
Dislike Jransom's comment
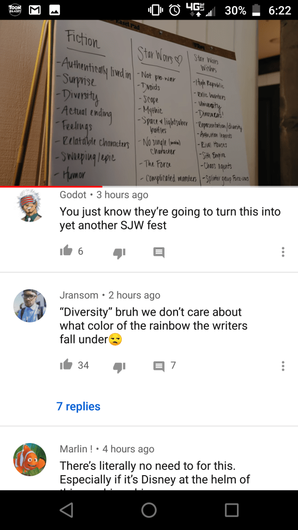pyautogui.click(x=119, y=366)
